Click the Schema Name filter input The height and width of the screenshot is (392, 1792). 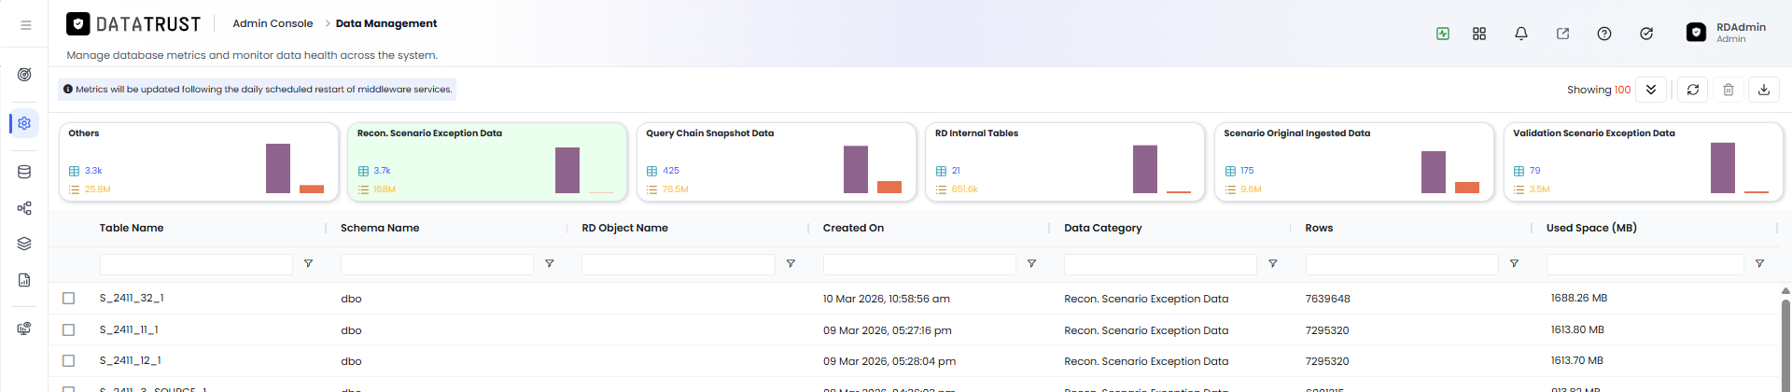437,264
